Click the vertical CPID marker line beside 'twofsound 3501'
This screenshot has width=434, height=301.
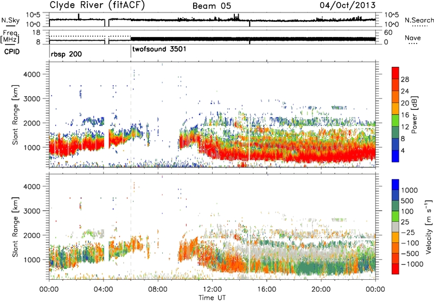click(x=131, y=51)
